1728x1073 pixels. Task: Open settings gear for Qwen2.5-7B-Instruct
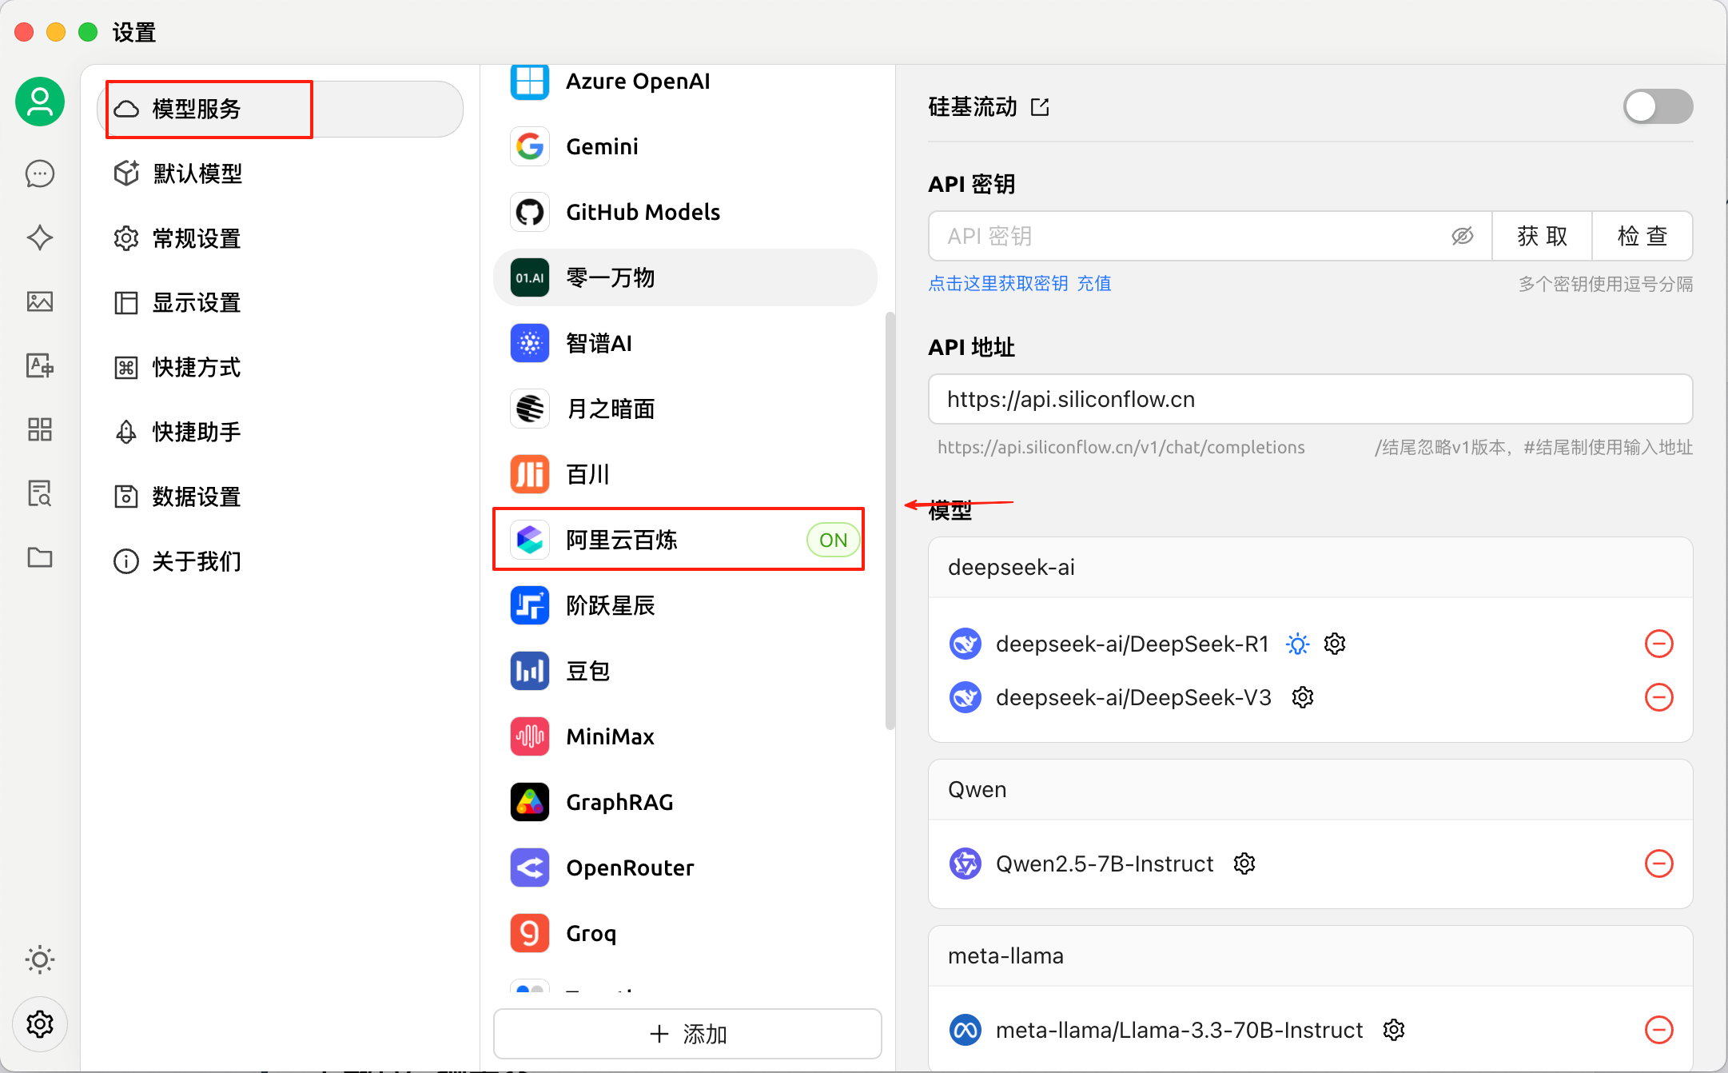[1244, 864]
